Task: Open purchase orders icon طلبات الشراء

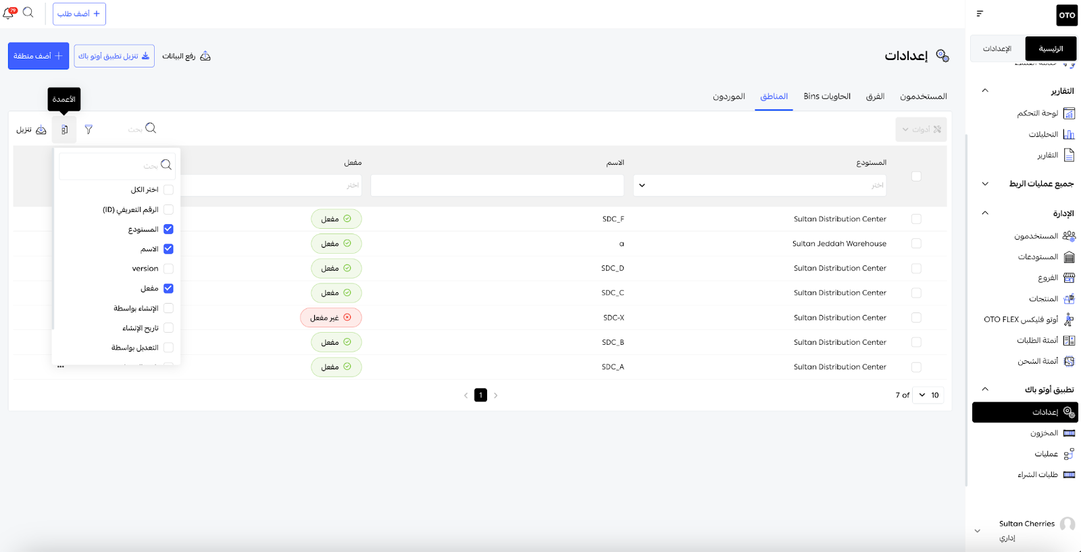Action: [1069, 475]
